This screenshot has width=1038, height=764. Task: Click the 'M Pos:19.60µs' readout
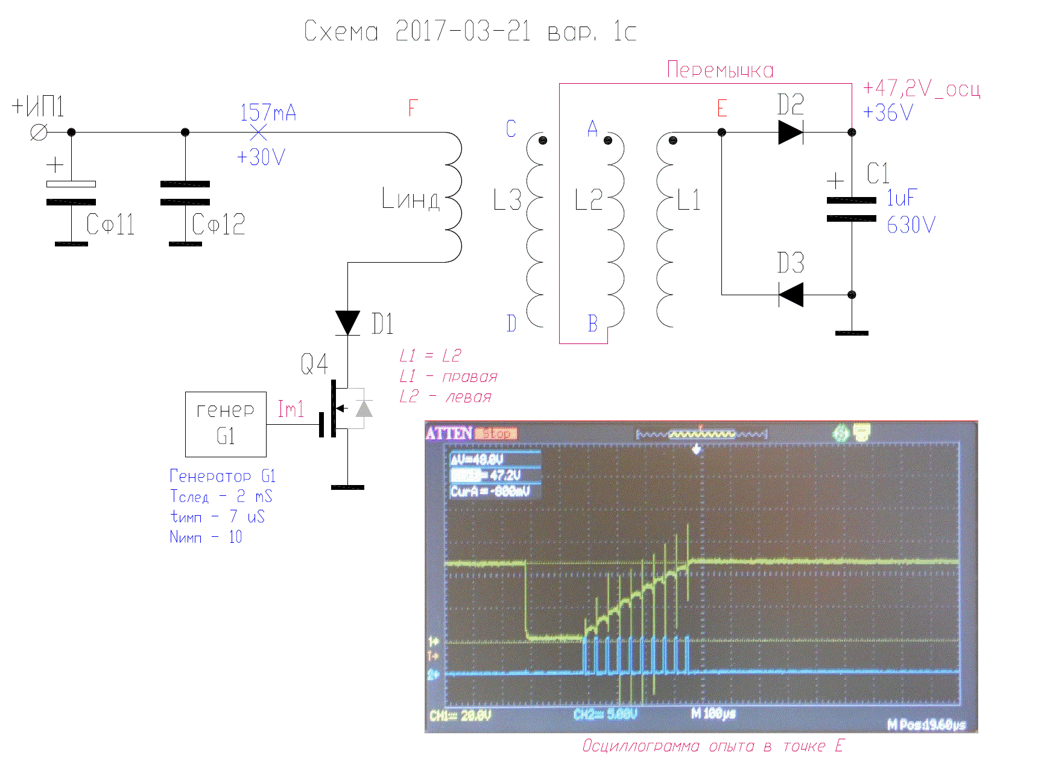[x=926, y=725]
